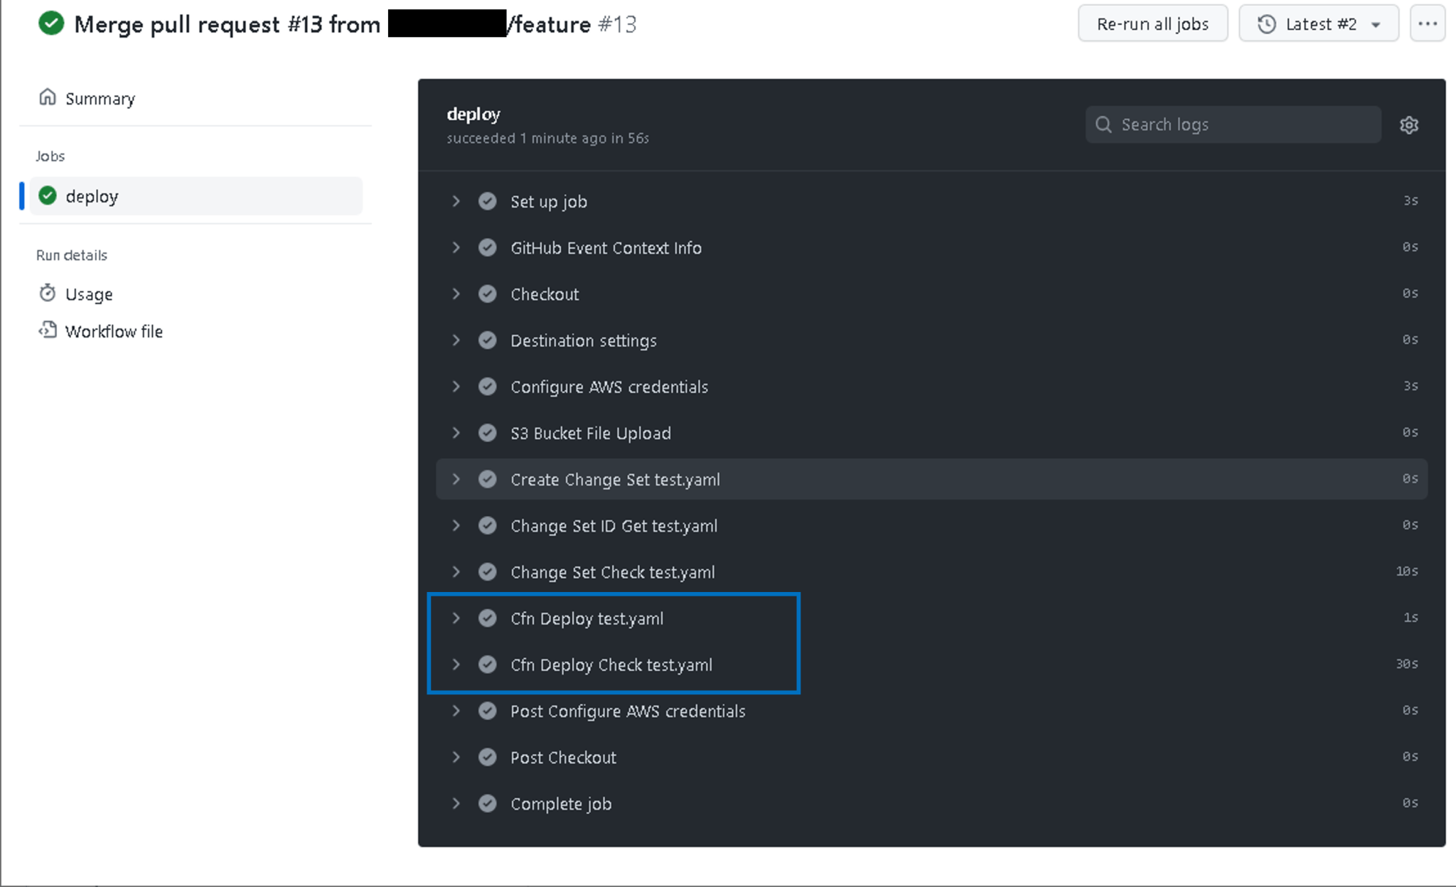1456x887 pixels.
Task: Expand the Complete job log section
Action: coord(456,803)
